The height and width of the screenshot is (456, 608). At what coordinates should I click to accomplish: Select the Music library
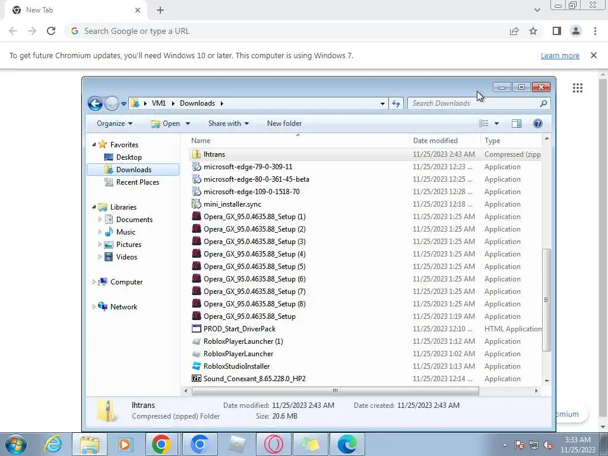[126, 232]
